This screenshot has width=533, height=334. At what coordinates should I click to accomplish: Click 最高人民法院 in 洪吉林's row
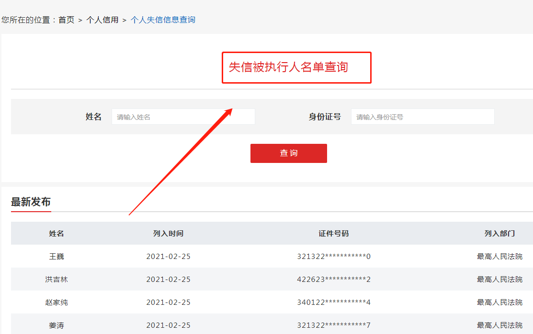499,280
